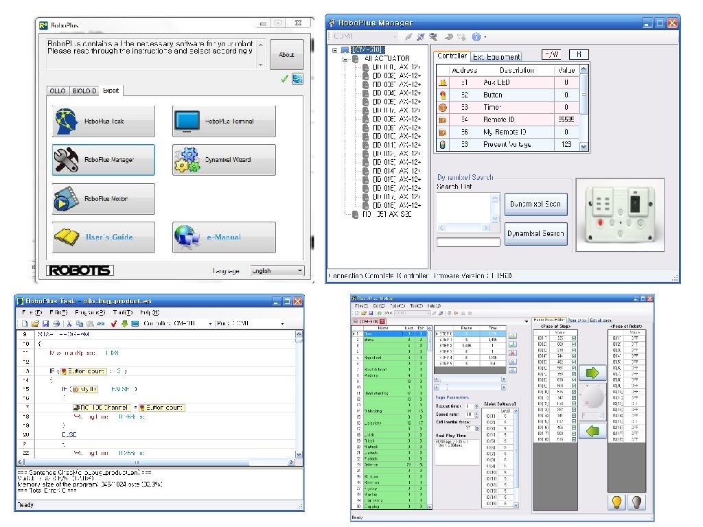Click the Controller table vertical scrollbar in Manager
This screenshot has height=527, width=703.
(x=584, y=108)
